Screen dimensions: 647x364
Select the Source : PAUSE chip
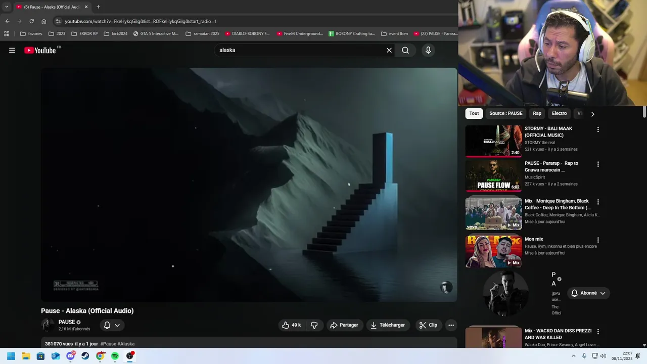(x=505, y=113)
